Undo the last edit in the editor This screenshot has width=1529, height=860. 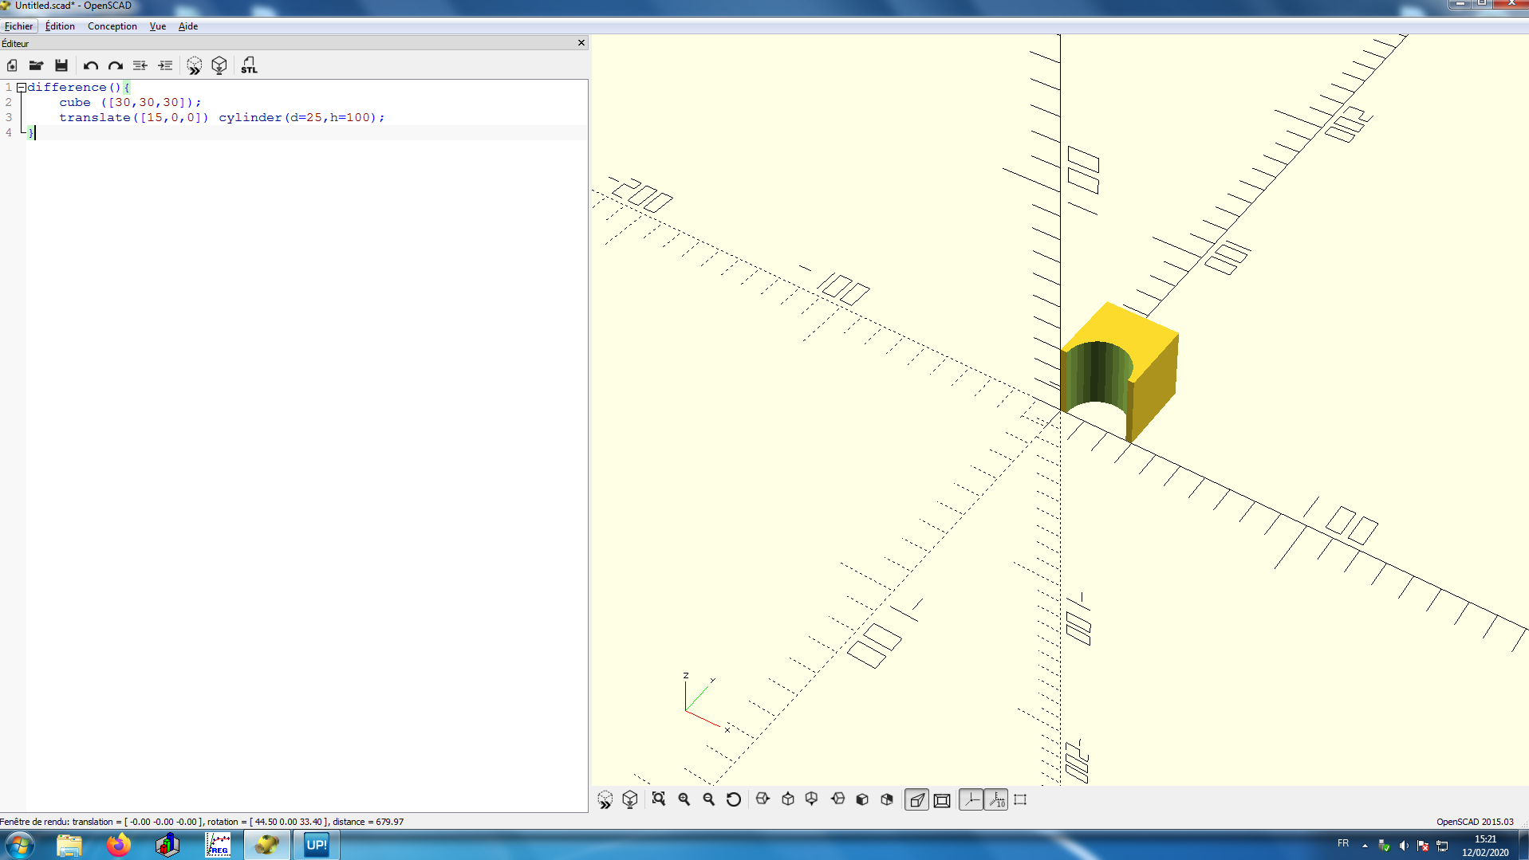click(x=91, y=65)
